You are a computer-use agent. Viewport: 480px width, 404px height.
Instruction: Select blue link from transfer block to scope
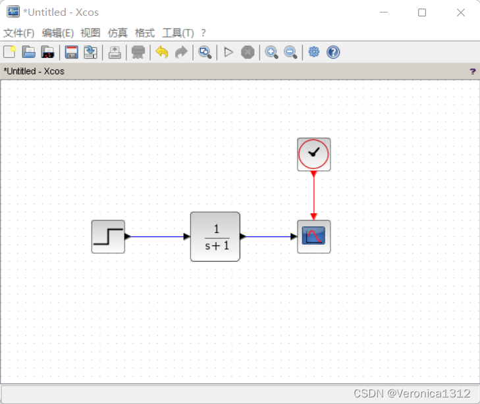point(269,236)
